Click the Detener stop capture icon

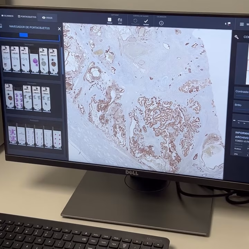110,19
